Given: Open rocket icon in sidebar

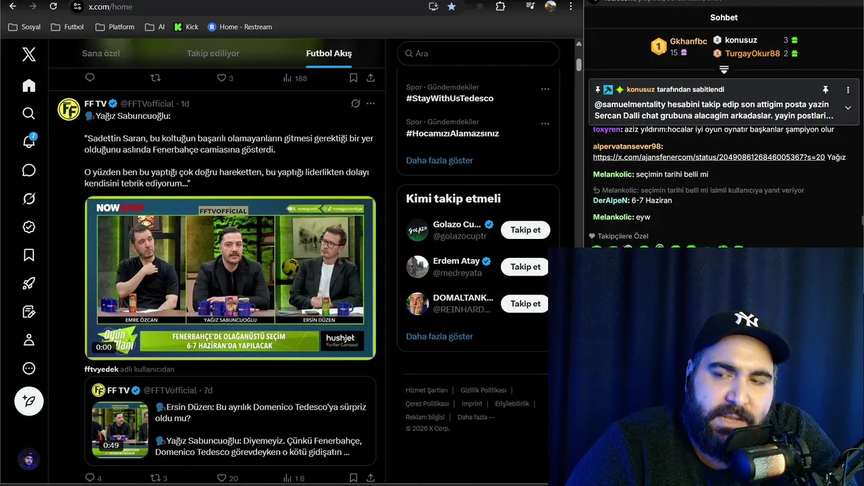Looking at the screenshot, I should coord(28,283).
